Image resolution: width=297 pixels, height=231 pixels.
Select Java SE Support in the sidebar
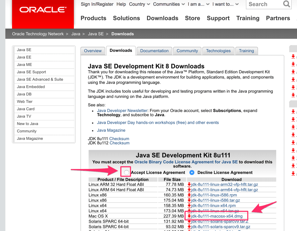[x=44, y=72]
